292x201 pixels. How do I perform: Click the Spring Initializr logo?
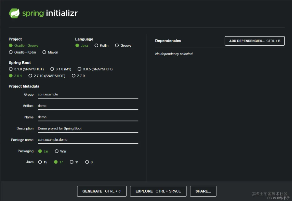coord(43,13)
